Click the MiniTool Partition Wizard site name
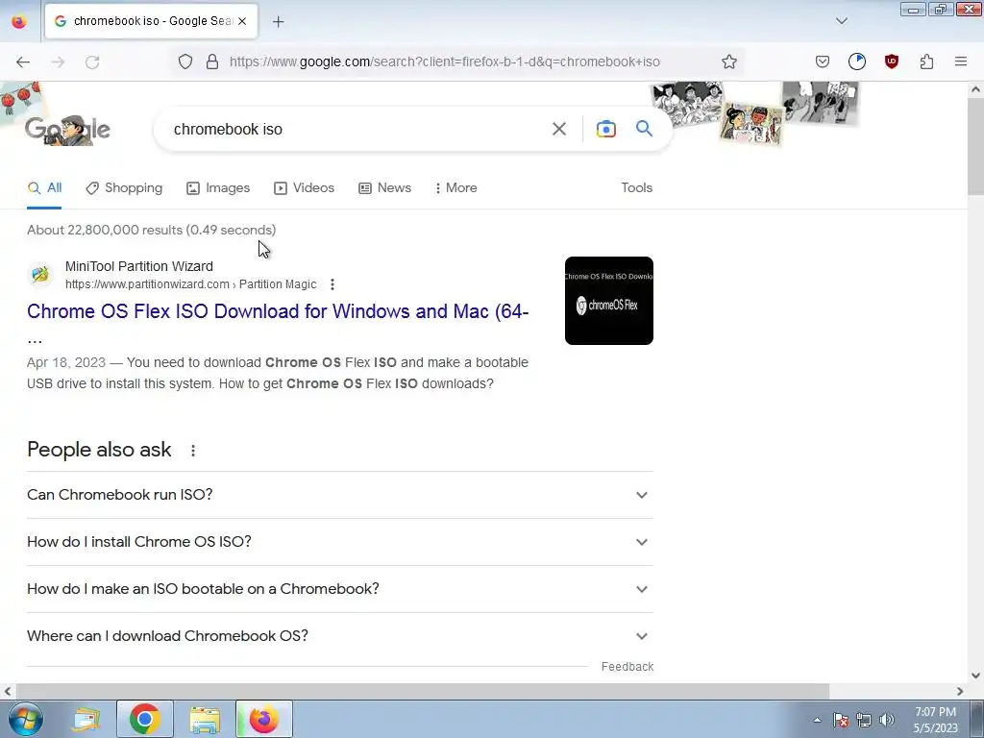Image resolution: width=984 pixels, height=738 pixels. [x=139, y=267]
